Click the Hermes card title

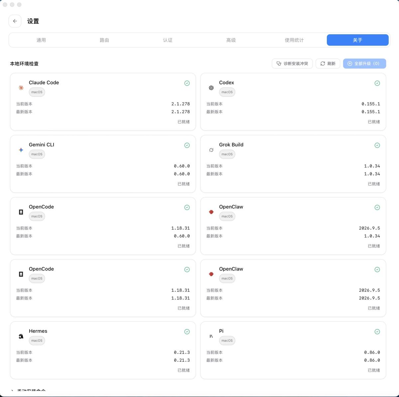(x=38, y=331)
